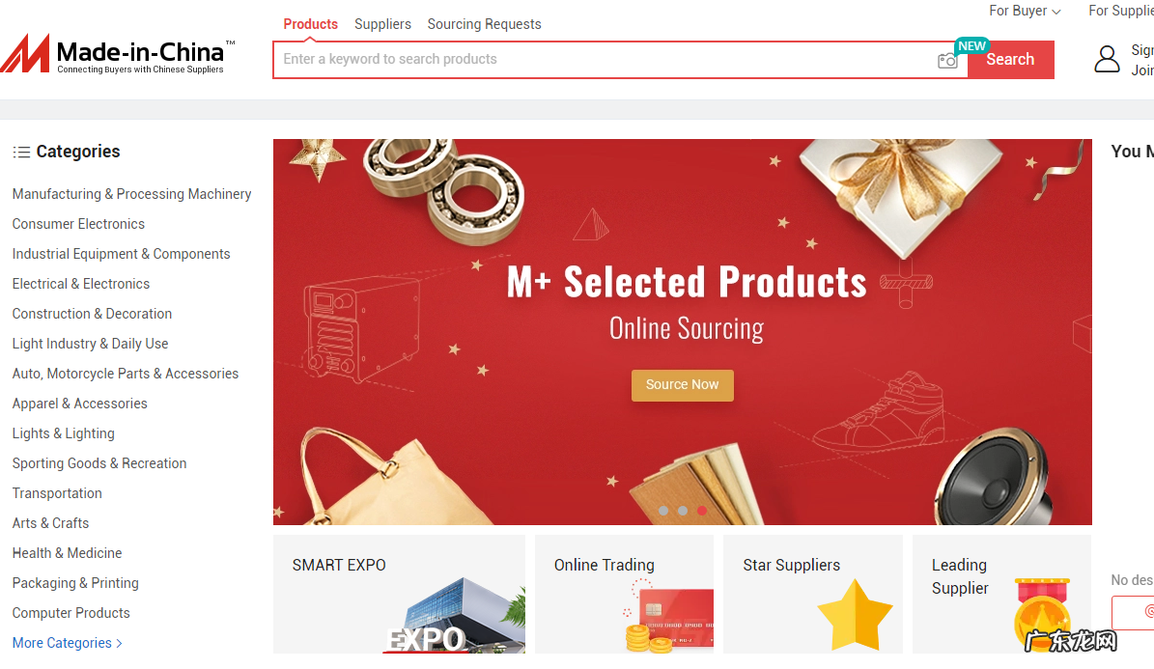Expand the For Buyer dropdown
The height and width of the screenshot is (669, 1154).
1025,11
